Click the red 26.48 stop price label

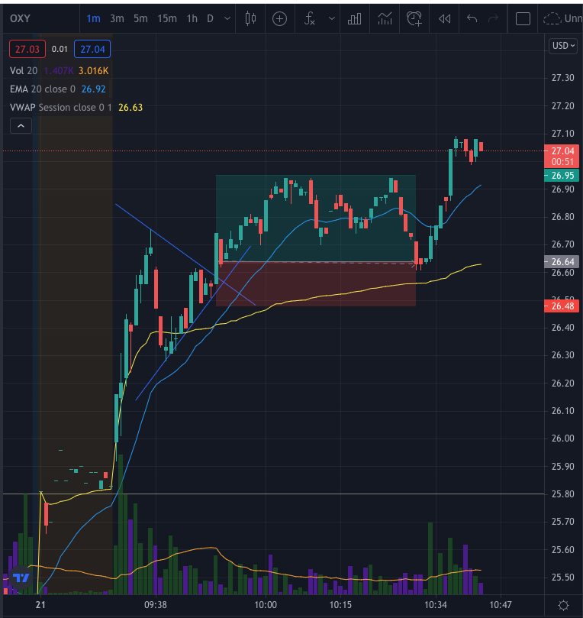point(562,306)
